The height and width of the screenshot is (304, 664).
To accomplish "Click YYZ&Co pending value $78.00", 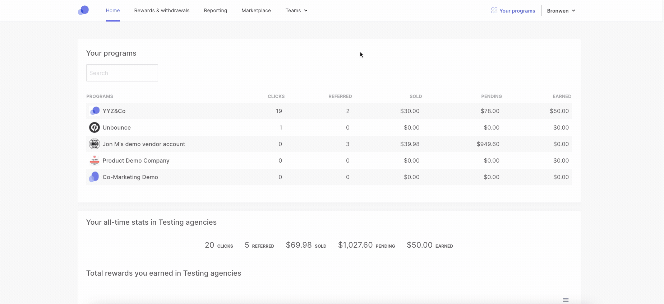I will pyautogui.click(x=490, y=111).
